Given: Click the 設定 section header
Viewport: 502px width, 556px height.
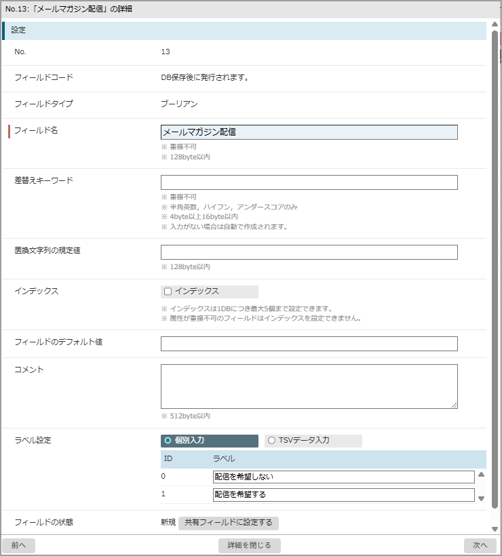Looking at the screenshot, I should click(x=244, y=31).
